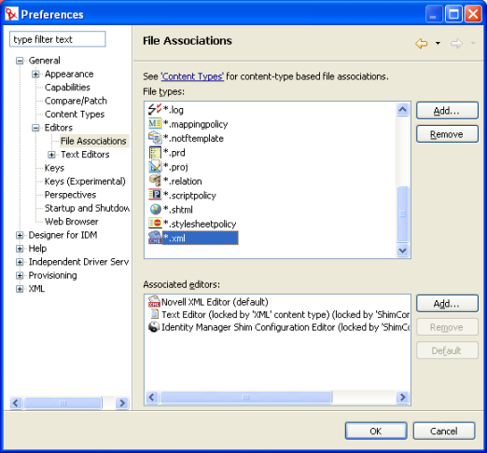Image resolution: width=487 pixels, height=453 pixels.
Task: Open Startup and Shutdown page
Action: click(x=87, y=208)
